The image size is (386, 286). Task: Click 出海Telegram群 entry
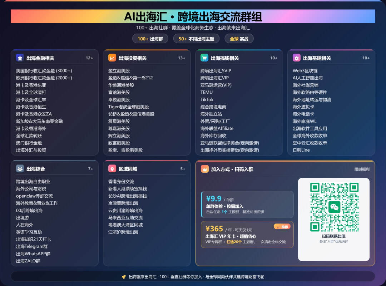[32, 246]
